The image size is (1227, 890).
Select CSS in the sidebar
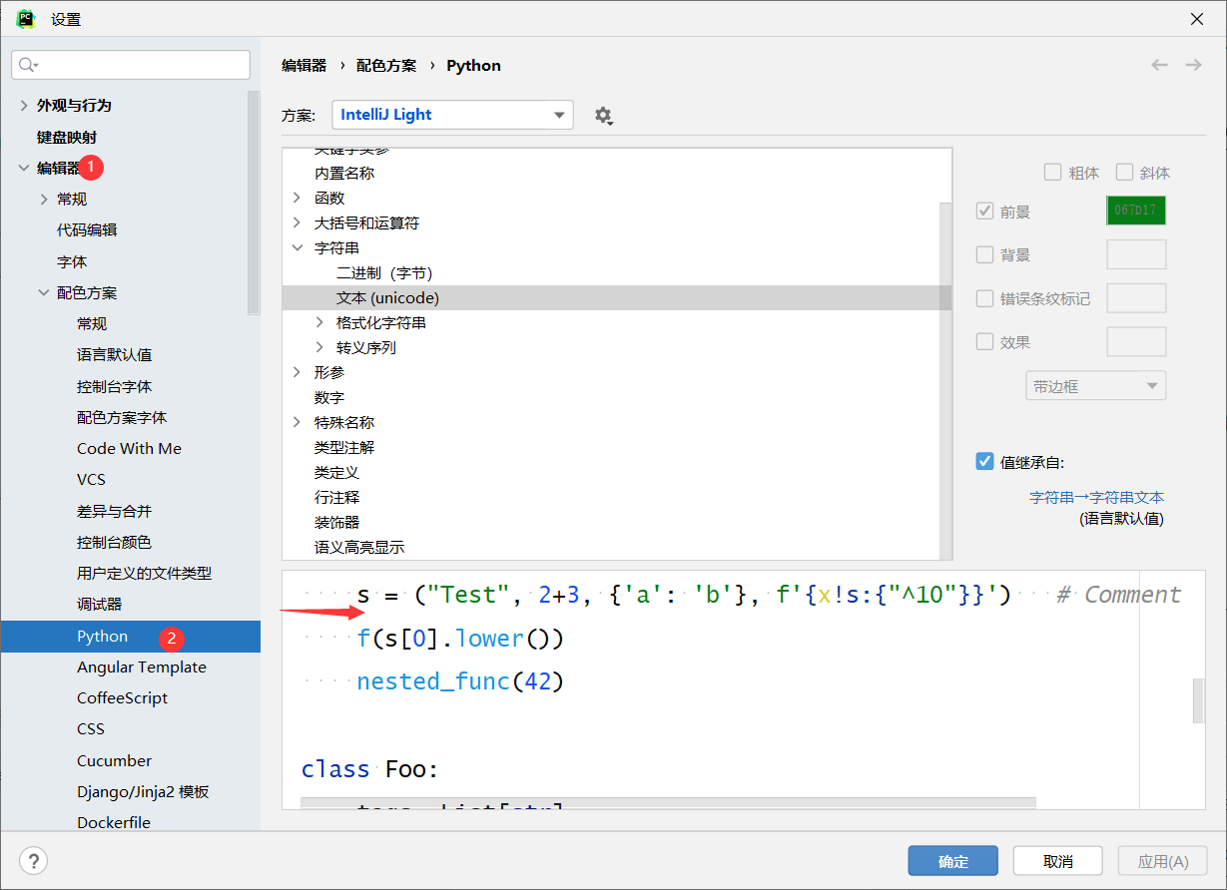click(x=91, y=728)
